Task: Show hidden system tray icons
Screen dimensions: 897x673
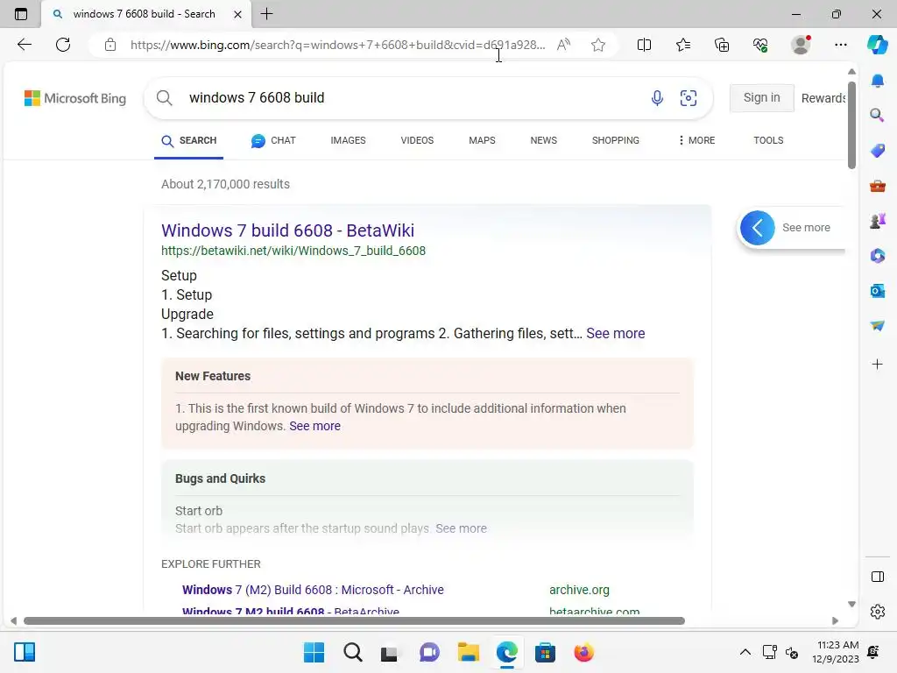Action: [x=745, y=652]
